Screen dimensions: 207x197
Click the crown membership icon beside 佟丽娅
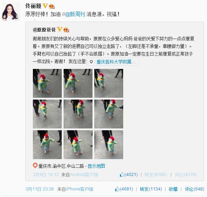pos(52,6)
